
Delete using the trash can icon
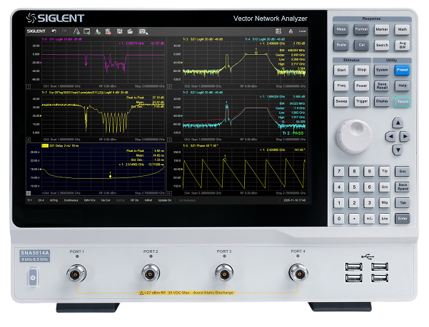point(108,31)
